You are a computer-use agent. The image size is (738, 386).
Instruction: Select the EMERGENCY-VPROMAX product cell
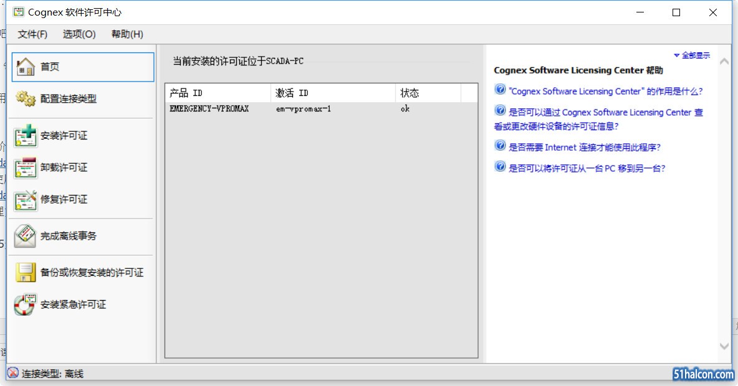click(209, 108)
